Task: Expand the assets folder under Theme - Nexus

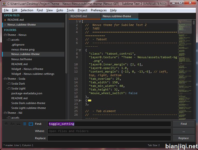Action: point(7,40)
